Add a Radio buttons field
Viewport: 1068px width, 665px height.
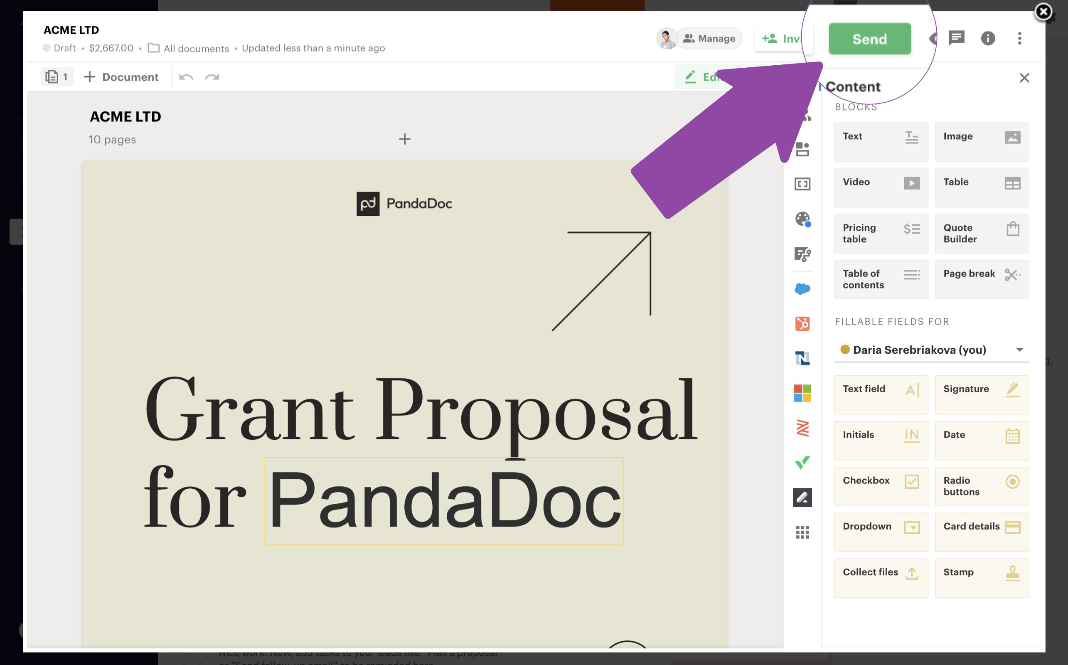point(982,486)
